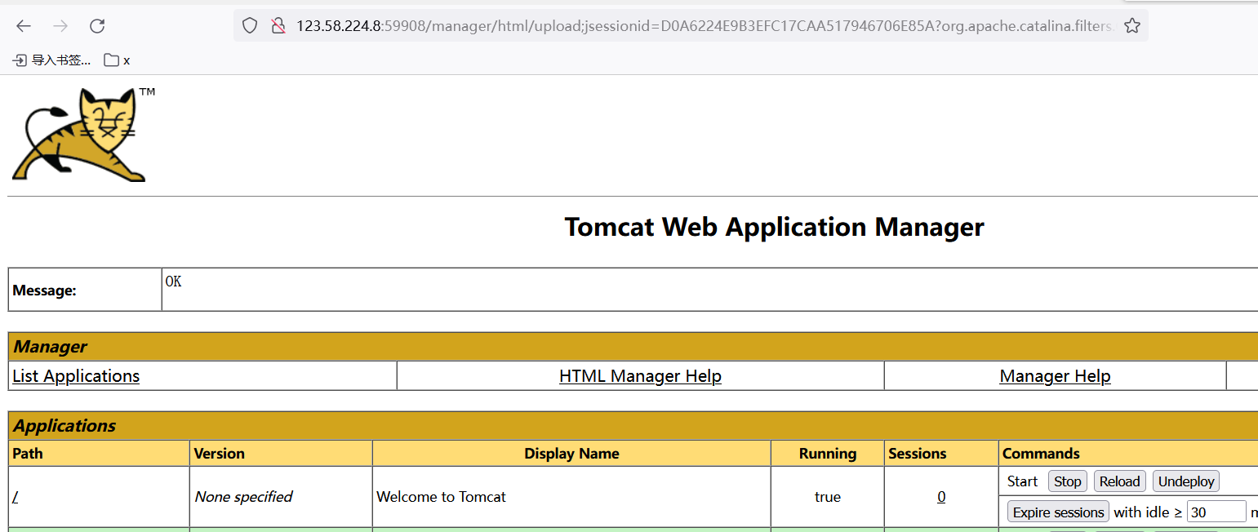1258x532 pixels.
Task: Click the shield tracking protection icon
Action: coord(251,26)
